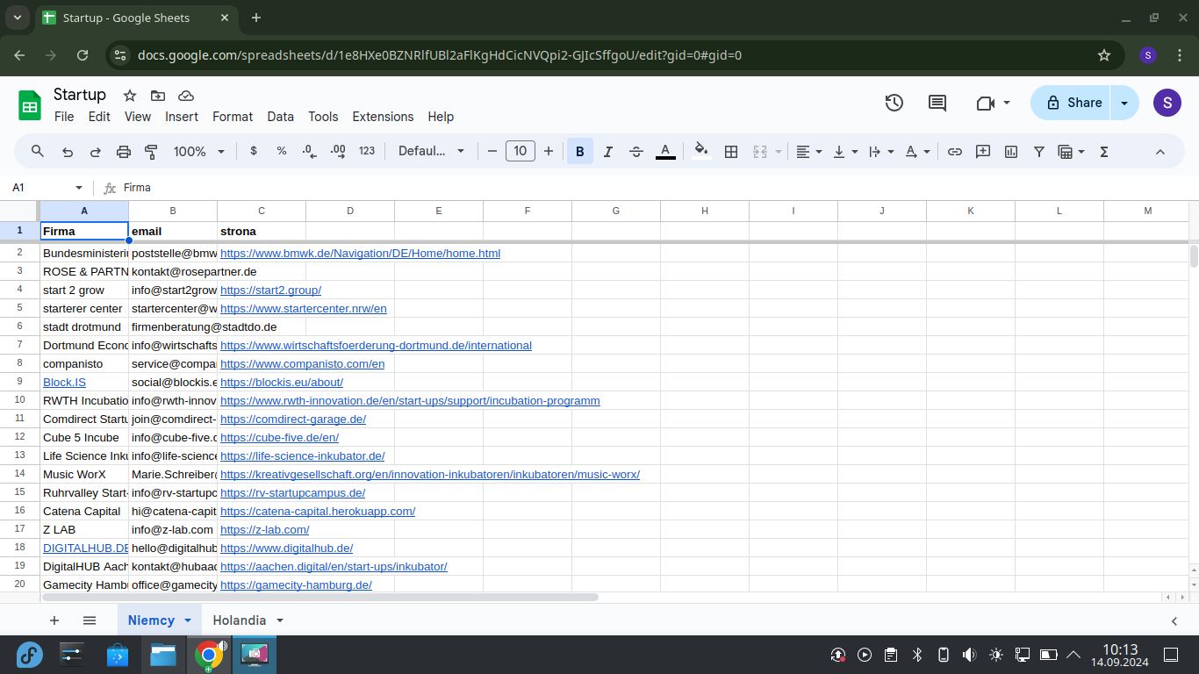Toggle strikethrough formatting

point(636,151)
